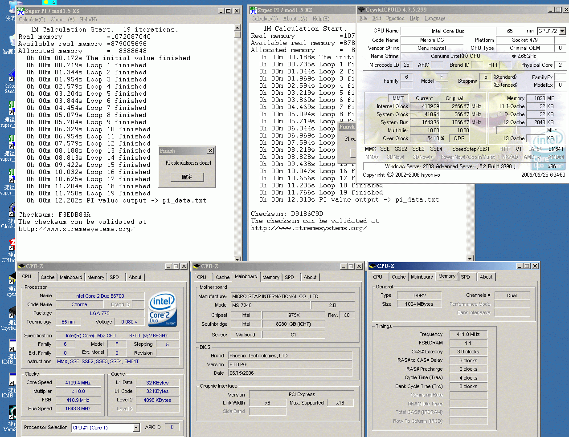Click the QDR button in CrystalCPUID

click(459, 138)
